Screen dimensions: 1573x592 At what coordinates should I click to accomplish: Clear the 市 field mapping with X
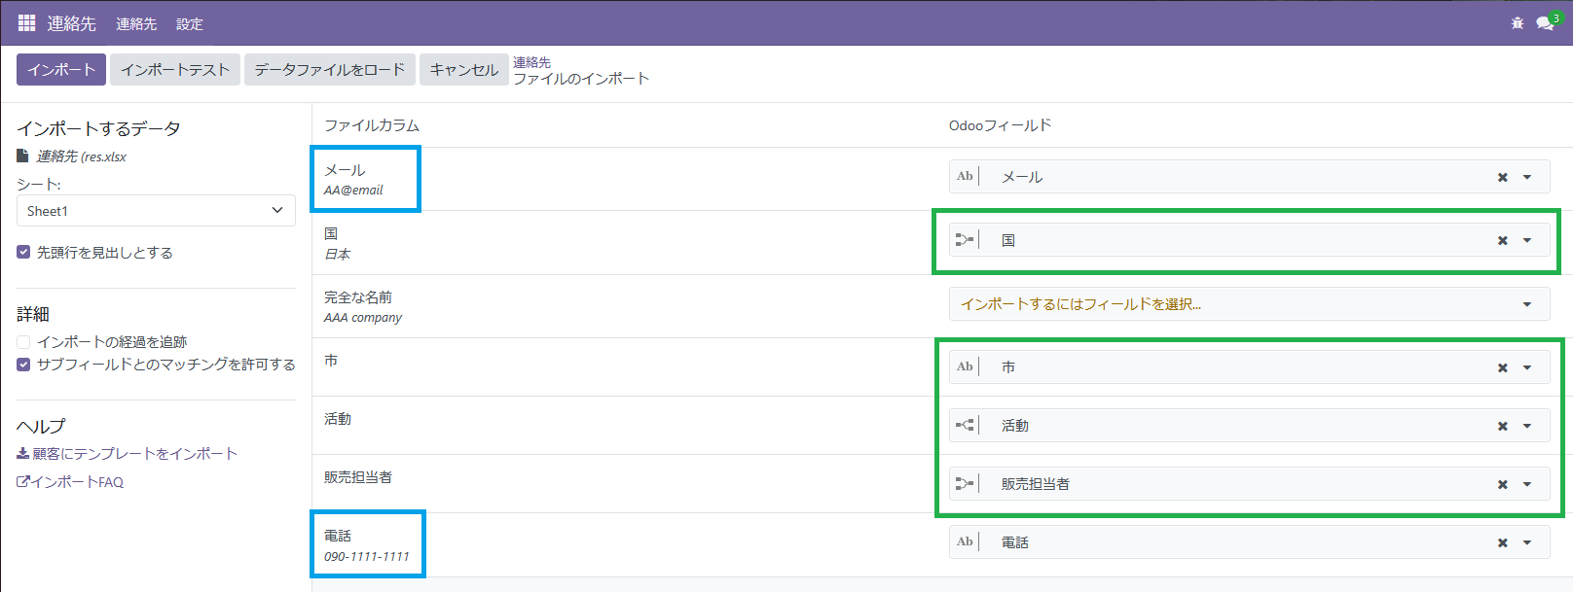point(1502,367)
